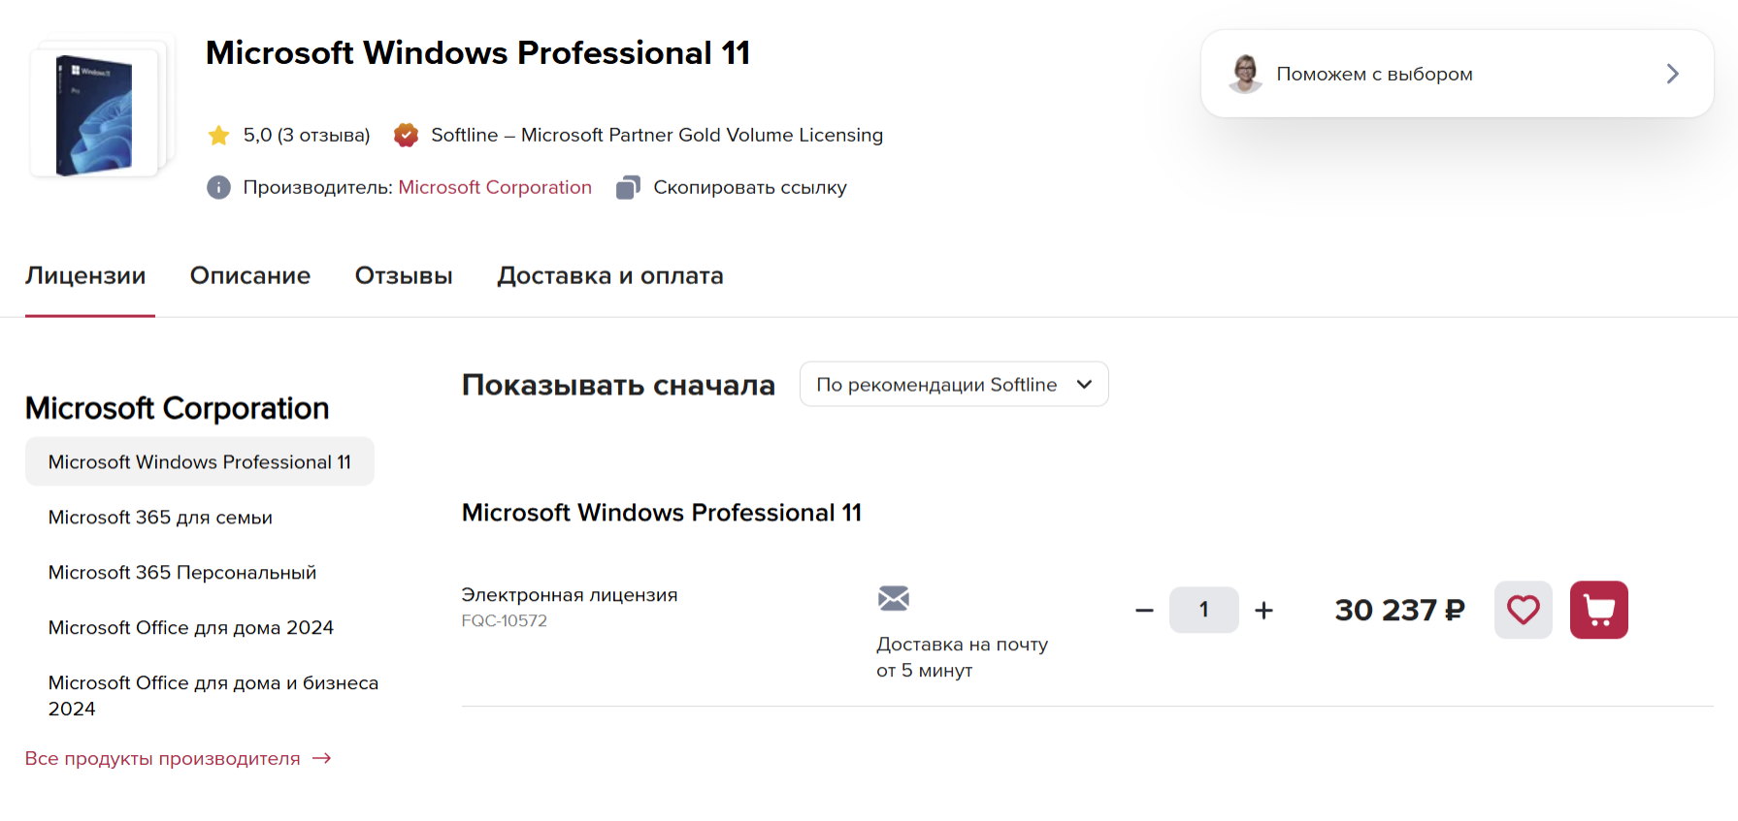Expand Поможем с выбором chevron arrow

[1673, 74]
